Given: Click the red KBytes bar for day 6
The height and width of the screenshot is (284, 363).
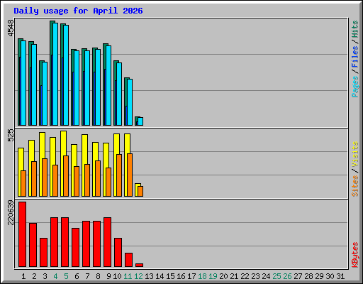Looking at the screenshot, I should pyautogui.click(x=76, y=248).
